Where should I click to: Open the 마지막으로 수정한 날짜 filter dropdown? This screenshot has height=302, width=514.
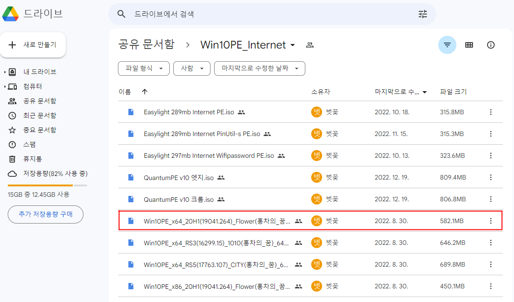(259, 68)
